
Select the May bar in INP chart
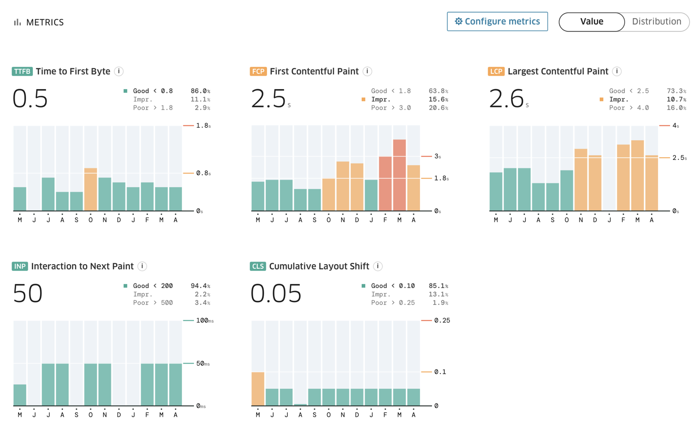pos(20,395)
